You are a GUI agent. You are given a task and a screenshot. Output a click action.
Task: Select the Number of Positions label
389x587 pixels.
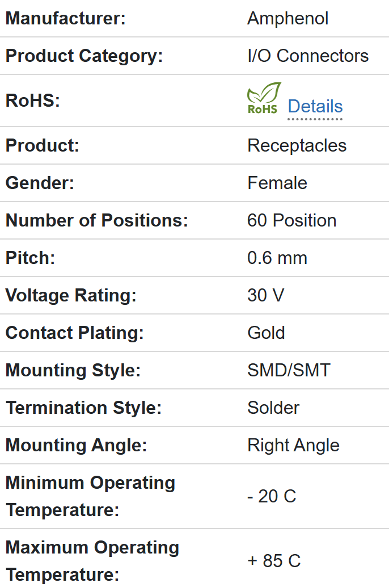pyautogui.click(x=96, y=221)
